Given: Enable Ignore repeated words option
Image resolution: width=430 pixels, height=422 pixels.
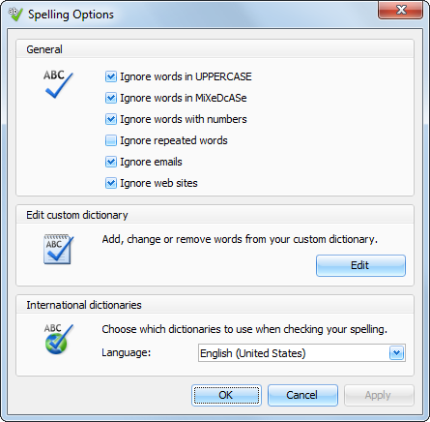Looking at the screenshot, I should tap(111, 140).
